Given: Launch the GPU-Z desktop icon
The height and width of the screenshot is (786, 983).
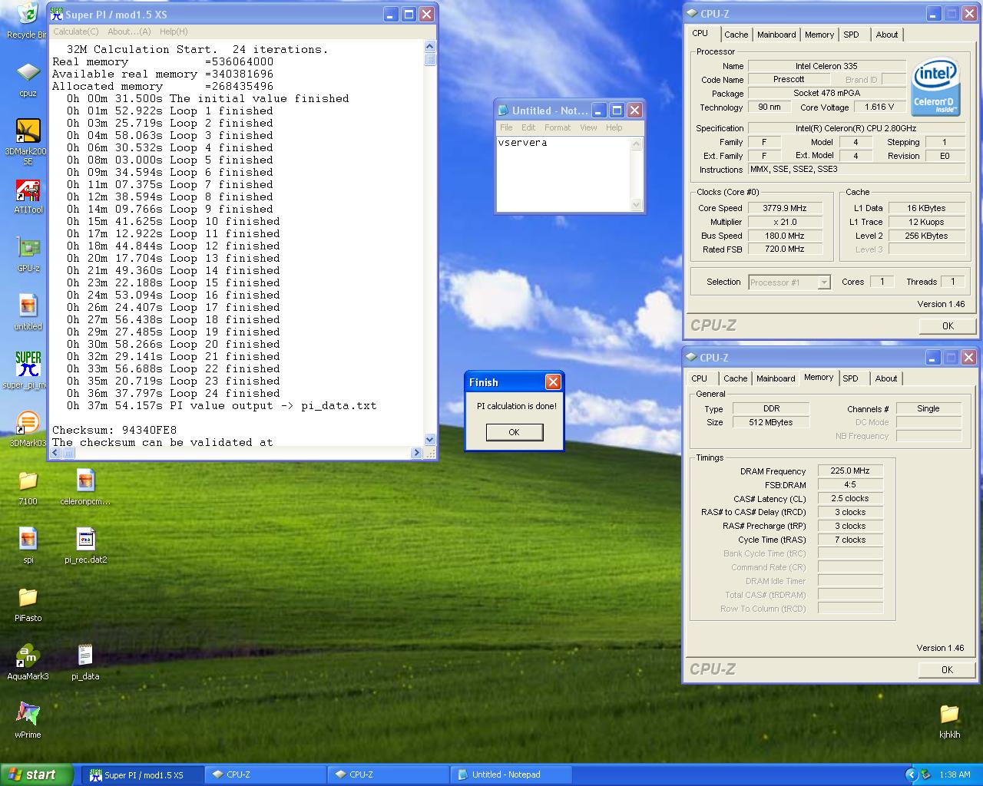Looking at the screenshot, I should (x=28, y=248).
